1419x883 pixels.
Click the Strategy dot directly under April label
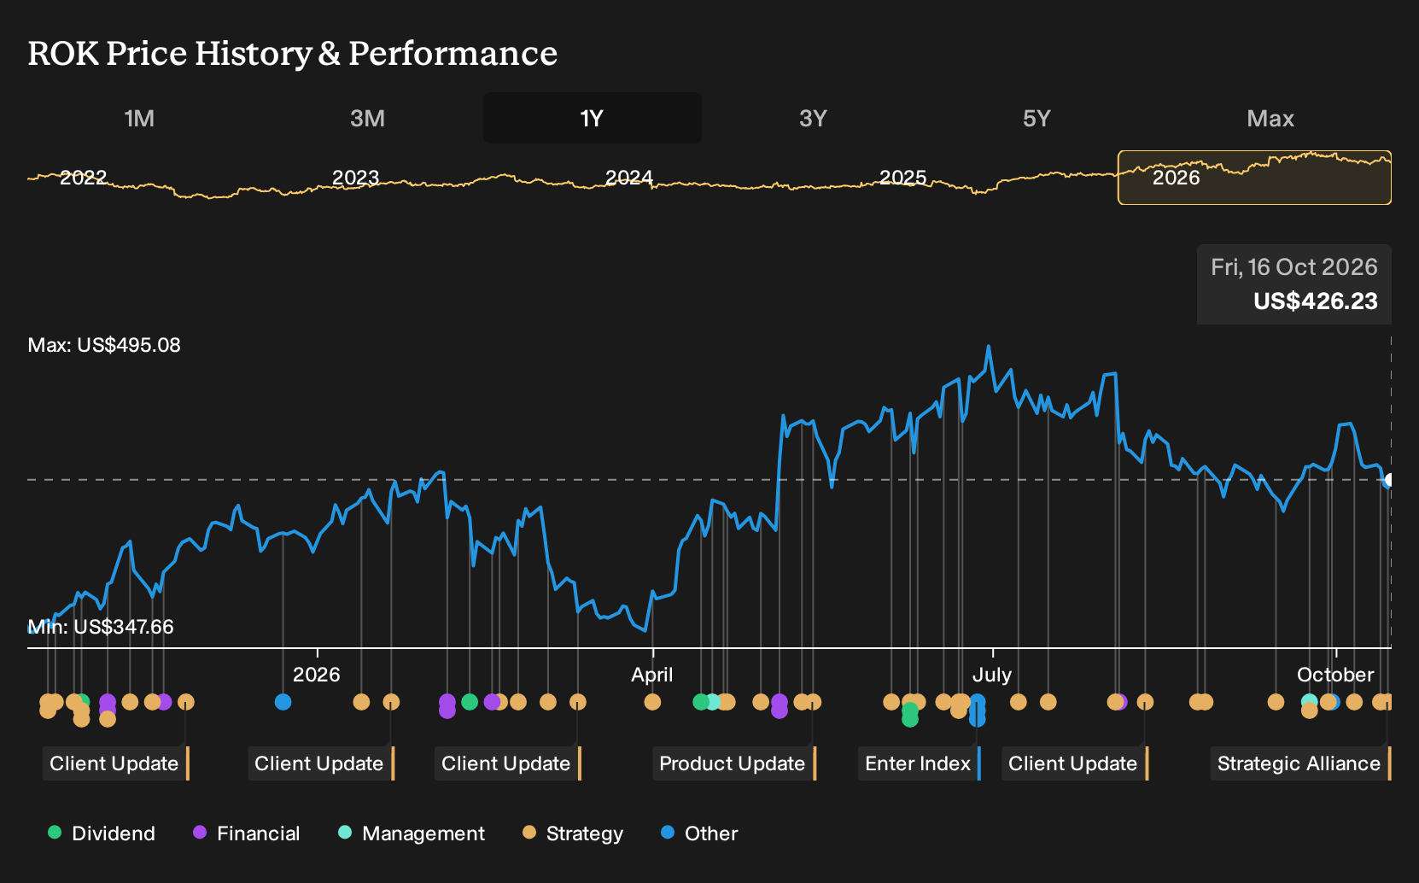pyautogui.click(x=652, y=702)
